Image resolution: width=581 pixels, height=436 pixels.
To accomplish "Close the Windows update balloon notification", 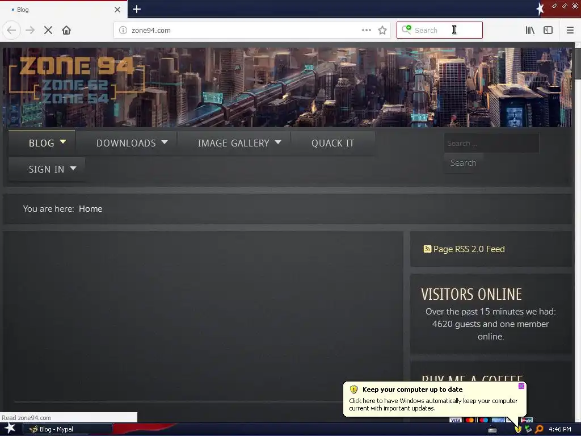I will pyautogui.click(x=521, y=386).
